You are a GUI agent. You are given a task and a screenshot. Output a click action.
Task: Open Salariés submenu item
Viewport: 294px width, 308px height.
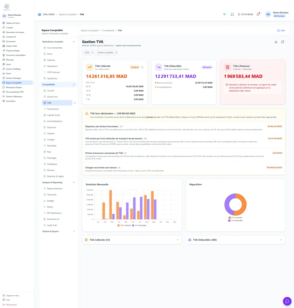point(51,133)
